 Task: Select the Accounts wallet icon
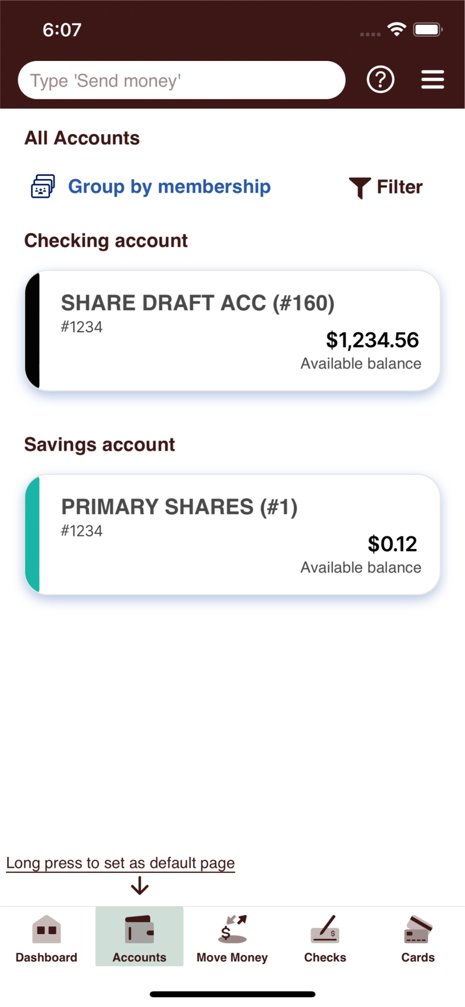tap(139, 929)
